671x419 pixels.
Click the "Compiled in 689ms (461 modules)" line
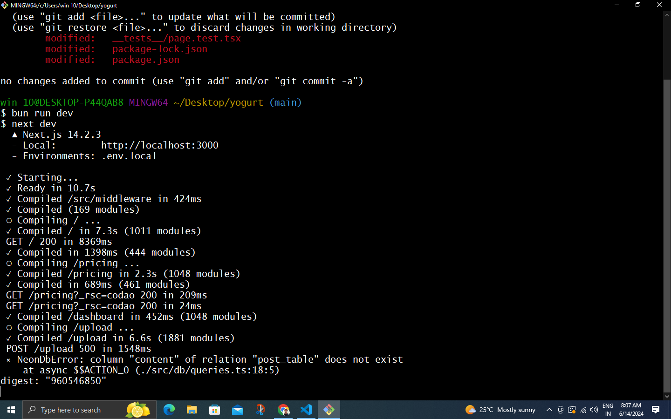click(98, 284)
